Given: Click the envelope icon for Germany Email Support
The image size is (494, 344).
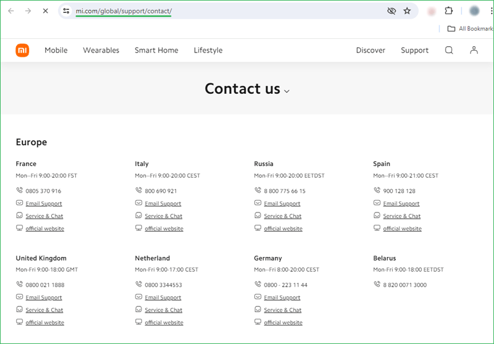Looking at the screenshot, I should coord(257,296).
